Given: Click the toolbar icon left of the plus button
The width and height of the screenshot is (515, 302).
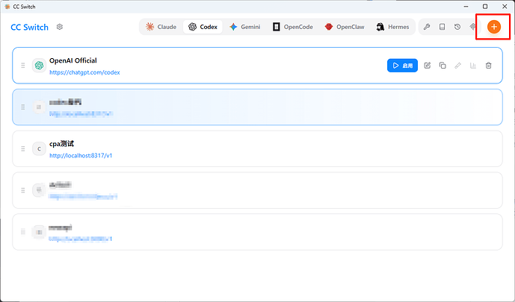Looking at the screenshot, I should pyautogui.click(x=472, y=27).
